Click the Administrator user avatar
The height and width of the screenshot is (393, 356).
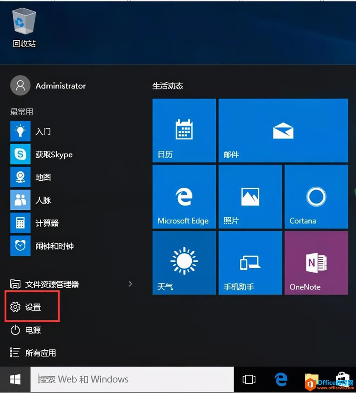coord(20,85)
